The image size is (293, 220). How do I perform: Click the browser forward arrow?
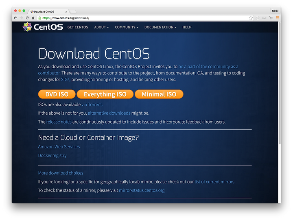21,18
